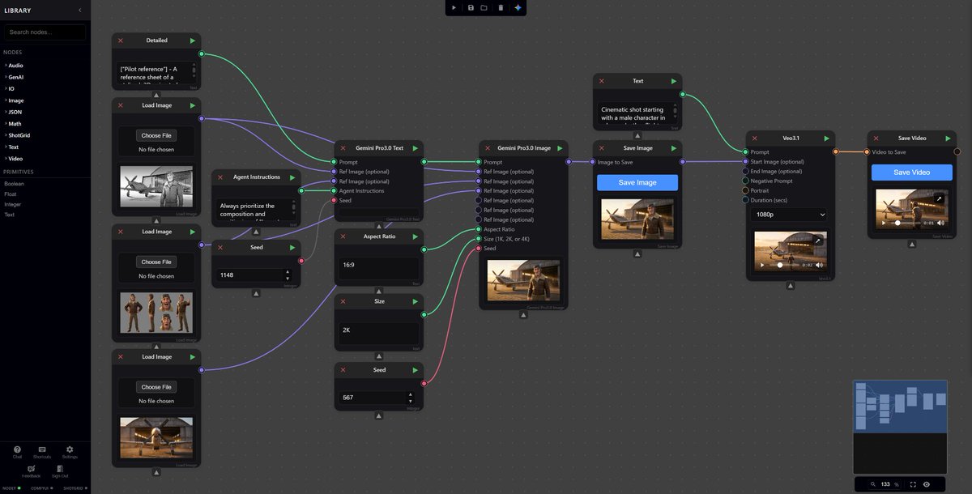
Task: Click the fit-to-view frame icon near zoom
Action: point(913,484)
